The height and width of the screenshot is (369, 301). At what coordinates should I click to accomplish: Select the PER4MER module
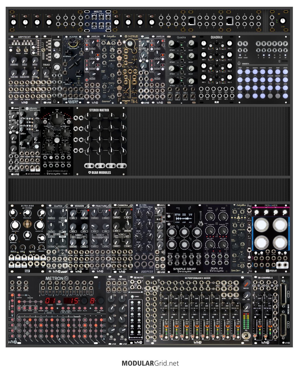pos(271,238)
